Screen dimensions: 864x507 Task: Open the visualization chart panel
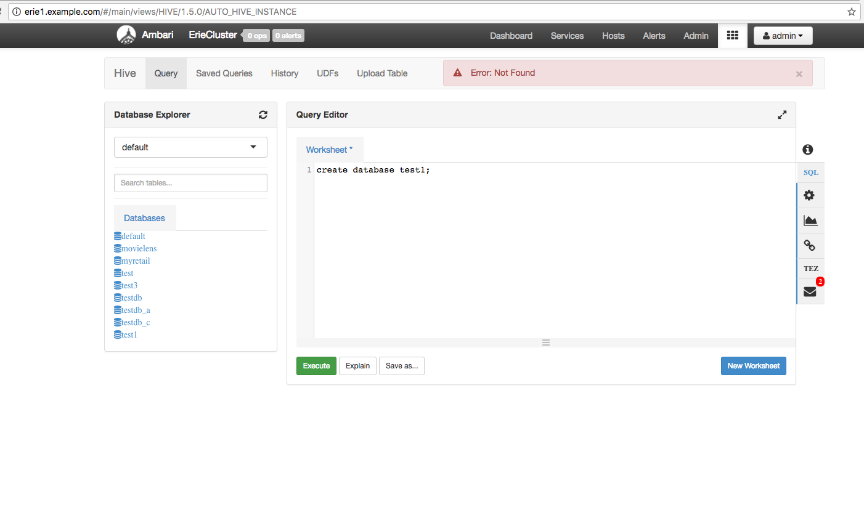[x=810, y=221]
